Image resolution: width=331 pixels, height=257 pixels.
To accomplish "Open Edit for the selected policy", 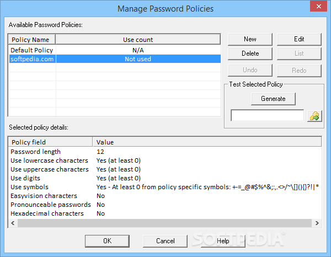I will (299, 39).
